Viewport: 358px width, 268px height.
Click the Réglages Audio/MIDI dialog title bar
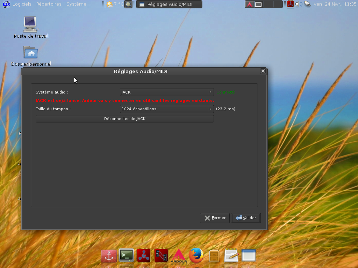coord(141,71)
